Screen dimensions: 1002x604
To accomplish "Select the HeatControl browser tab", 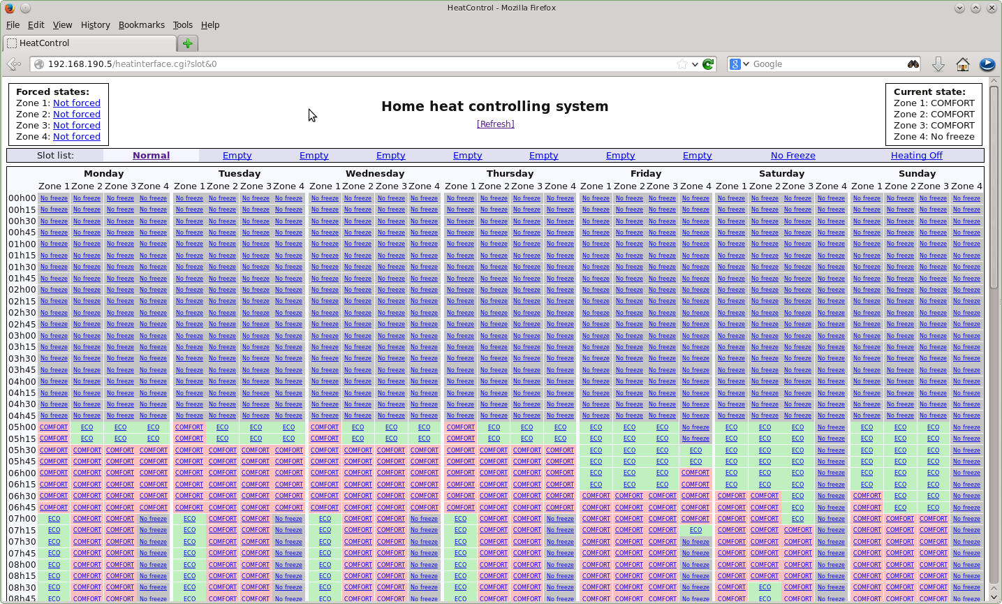I will click(91, 43).
